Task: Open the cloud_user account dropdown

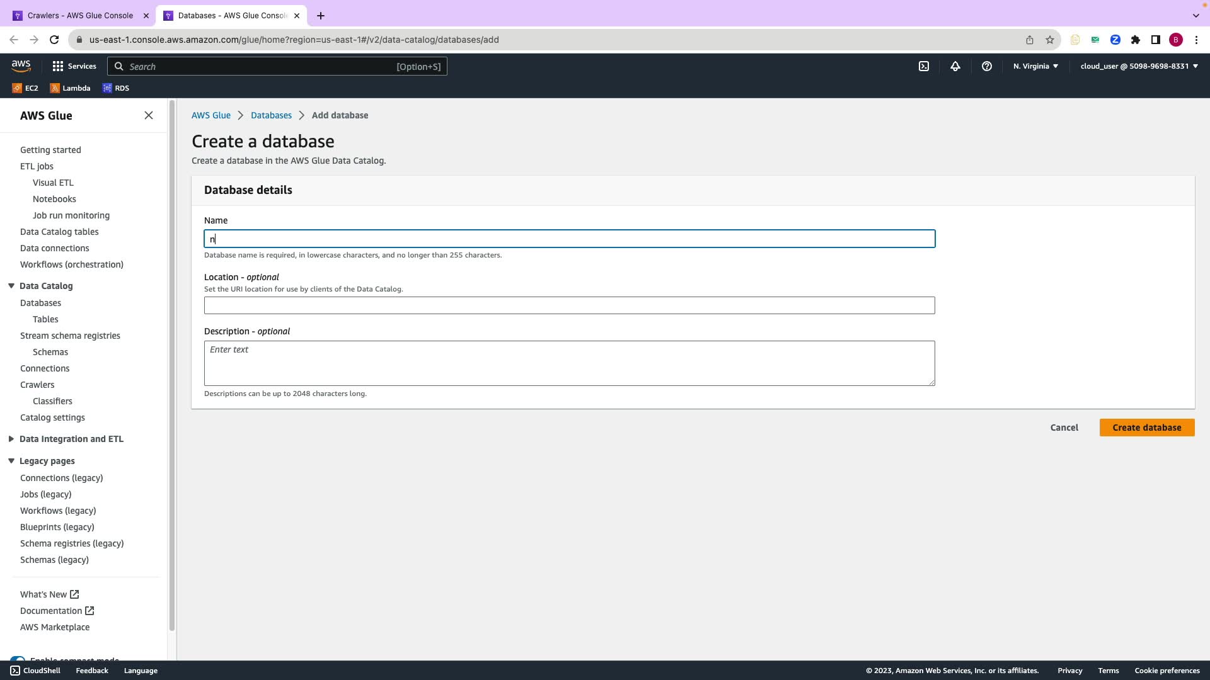Action: 1139,66
